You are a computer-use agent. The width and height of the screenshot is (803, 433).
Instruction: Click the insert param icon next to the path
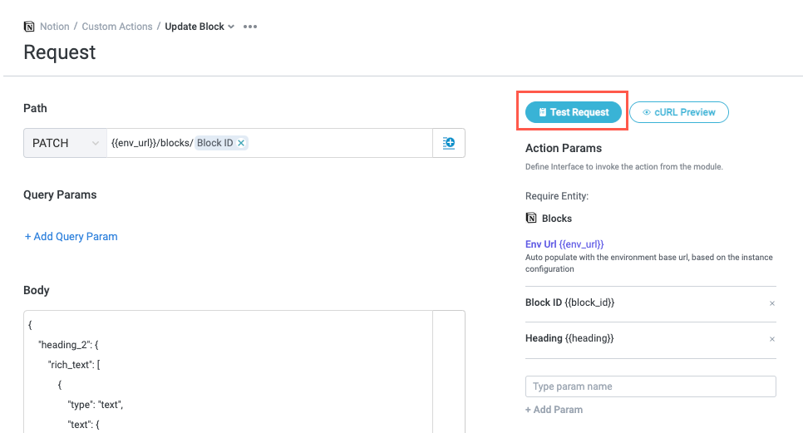[x=449, y=143]
